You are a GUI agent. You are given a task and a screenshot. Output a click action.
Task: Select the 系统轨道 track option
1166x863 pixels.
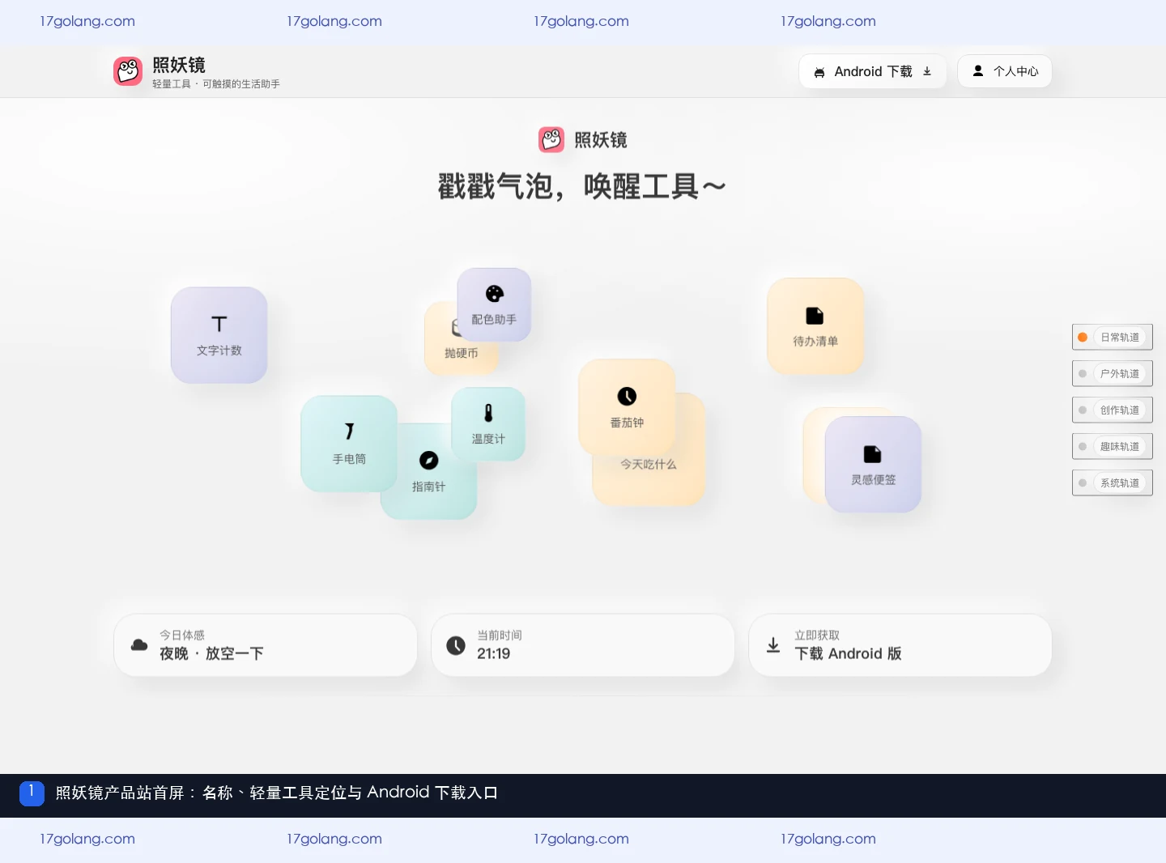pyautogui.click(x=1113, y=483)
